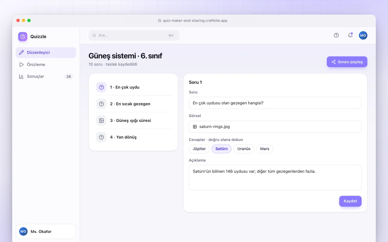Open the Düzenleyici sidebar section
388x242 pixels.
(x=46, y=53)
